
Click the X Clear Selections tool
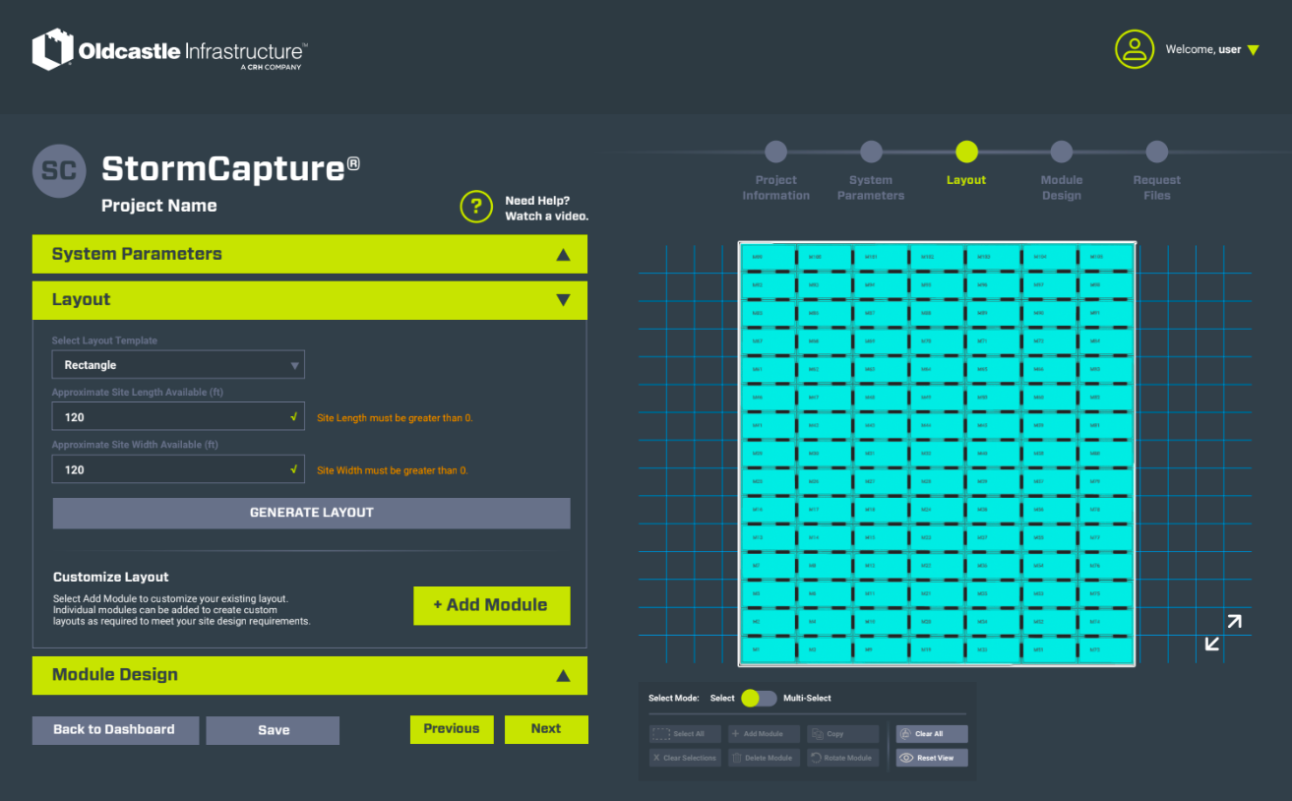coord(685,758)
